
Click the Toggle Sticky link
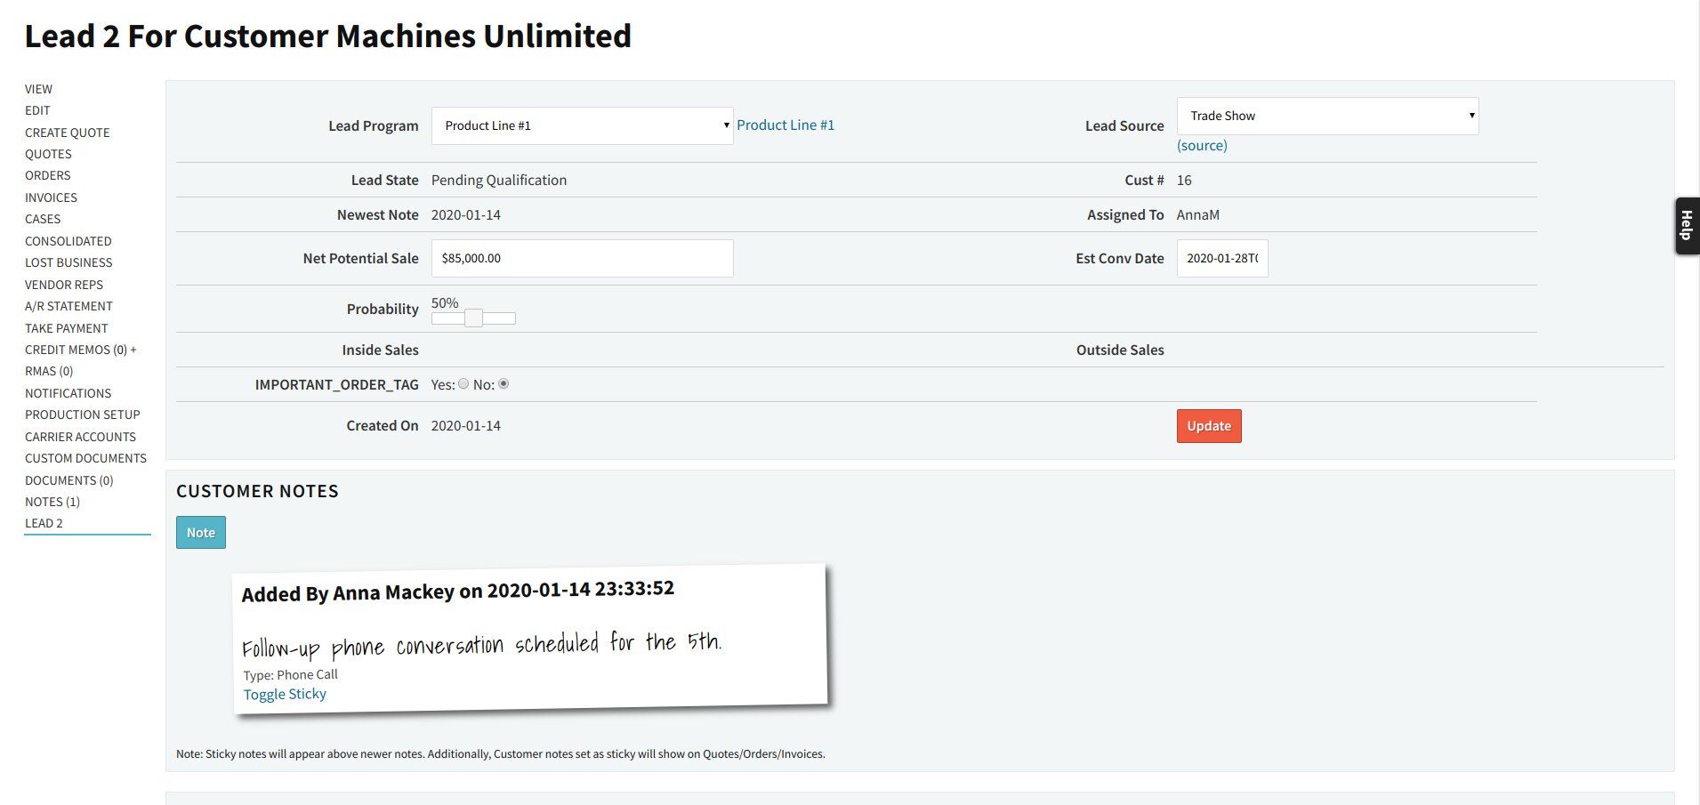pyautogui.click(x=285, y=694)
